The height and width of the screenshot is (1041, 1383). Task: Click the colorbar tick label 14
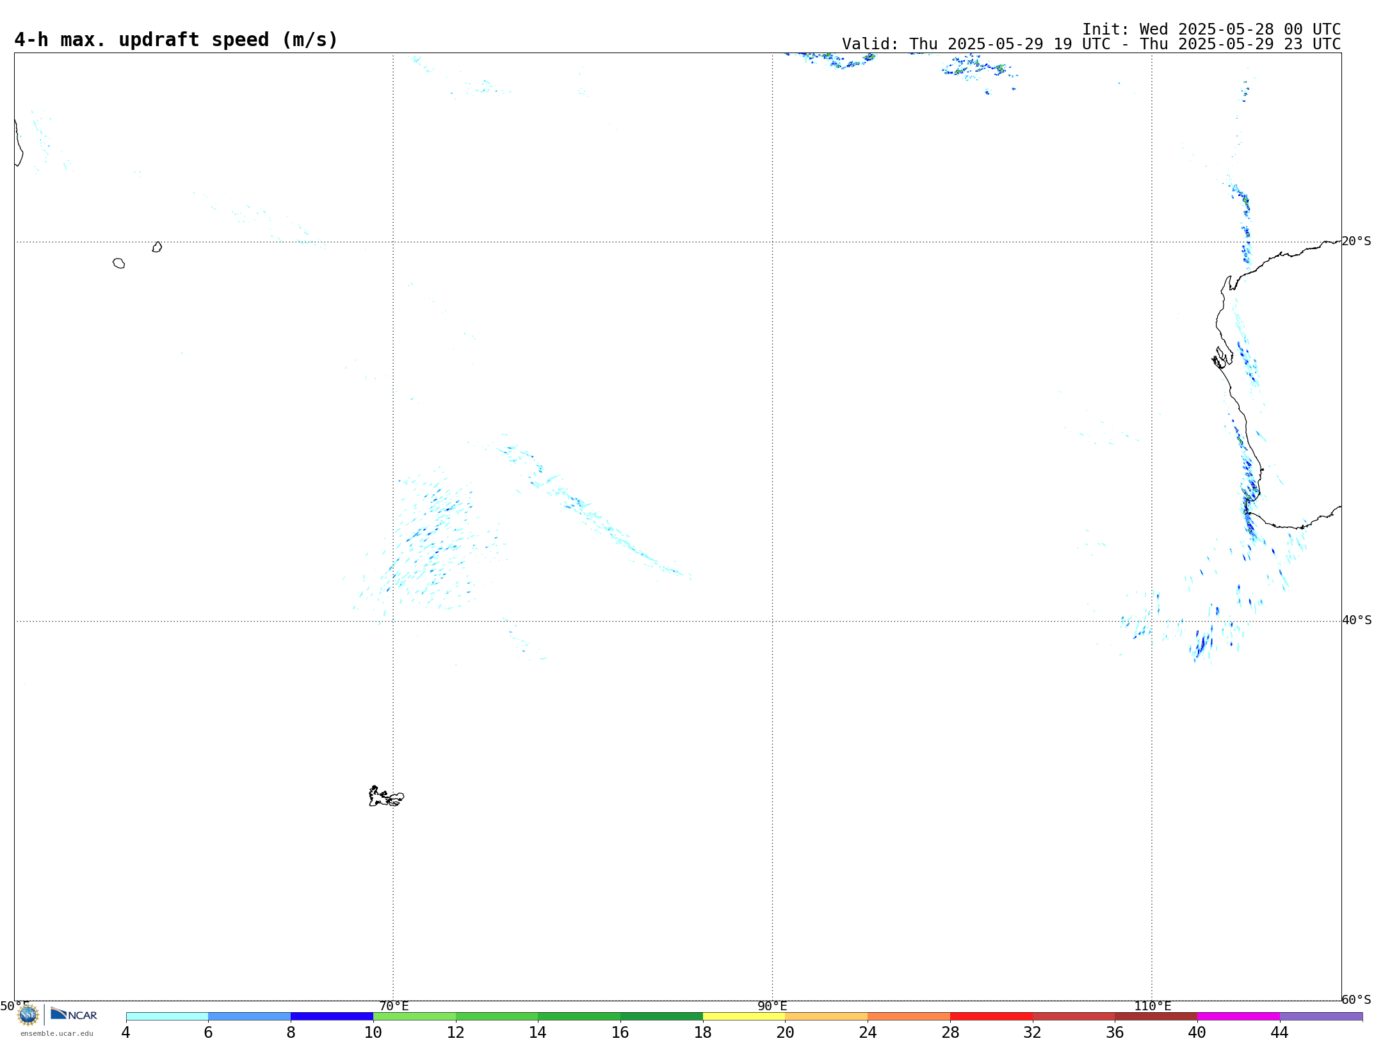[538, 1033]
